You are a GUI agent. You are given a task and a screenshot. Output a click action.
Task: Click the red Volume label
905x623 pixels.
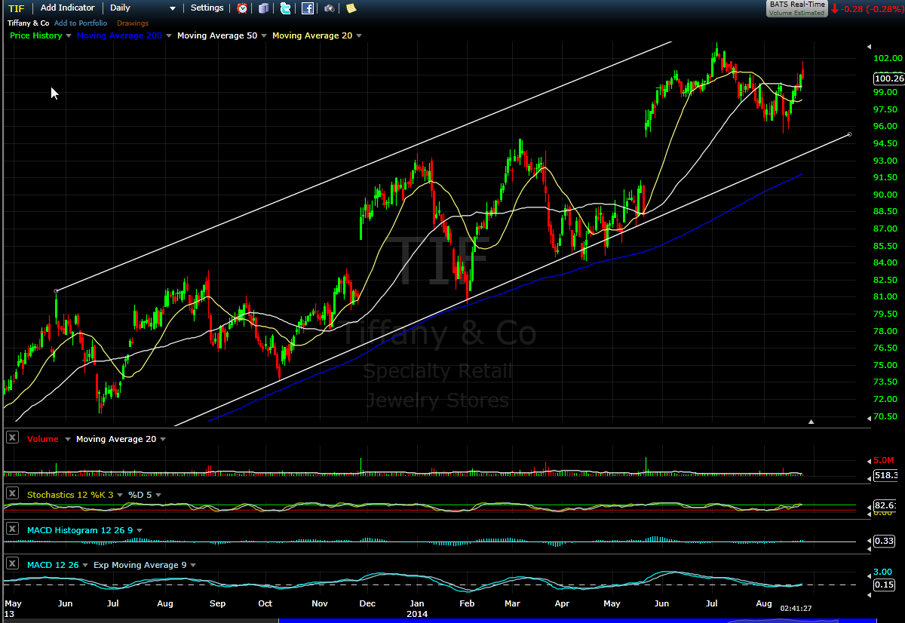(42, 439)
